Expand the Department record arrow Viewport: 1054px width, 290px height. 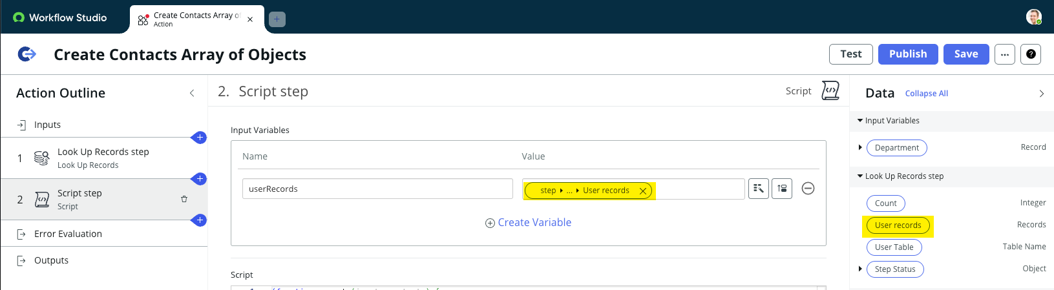point(860,148)
